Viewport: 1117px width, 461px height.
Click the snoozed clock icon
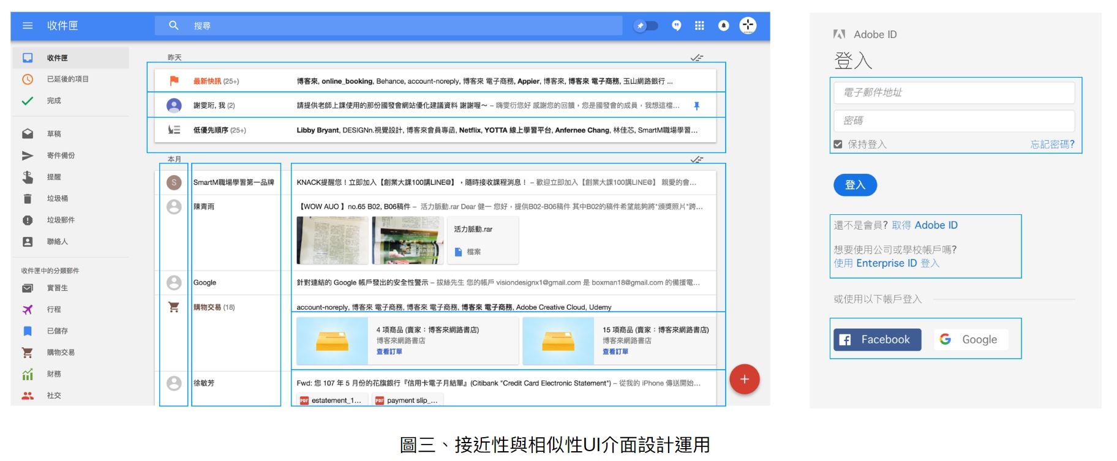tap(28, 79)
